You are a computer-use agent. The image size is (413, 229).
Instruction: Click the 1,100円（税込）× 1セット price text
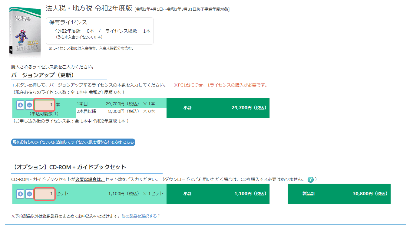[x=136, y=194]
